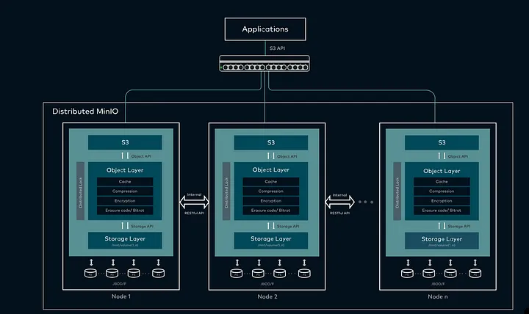Click the Encryption row in Node 1

pos(125,201)
